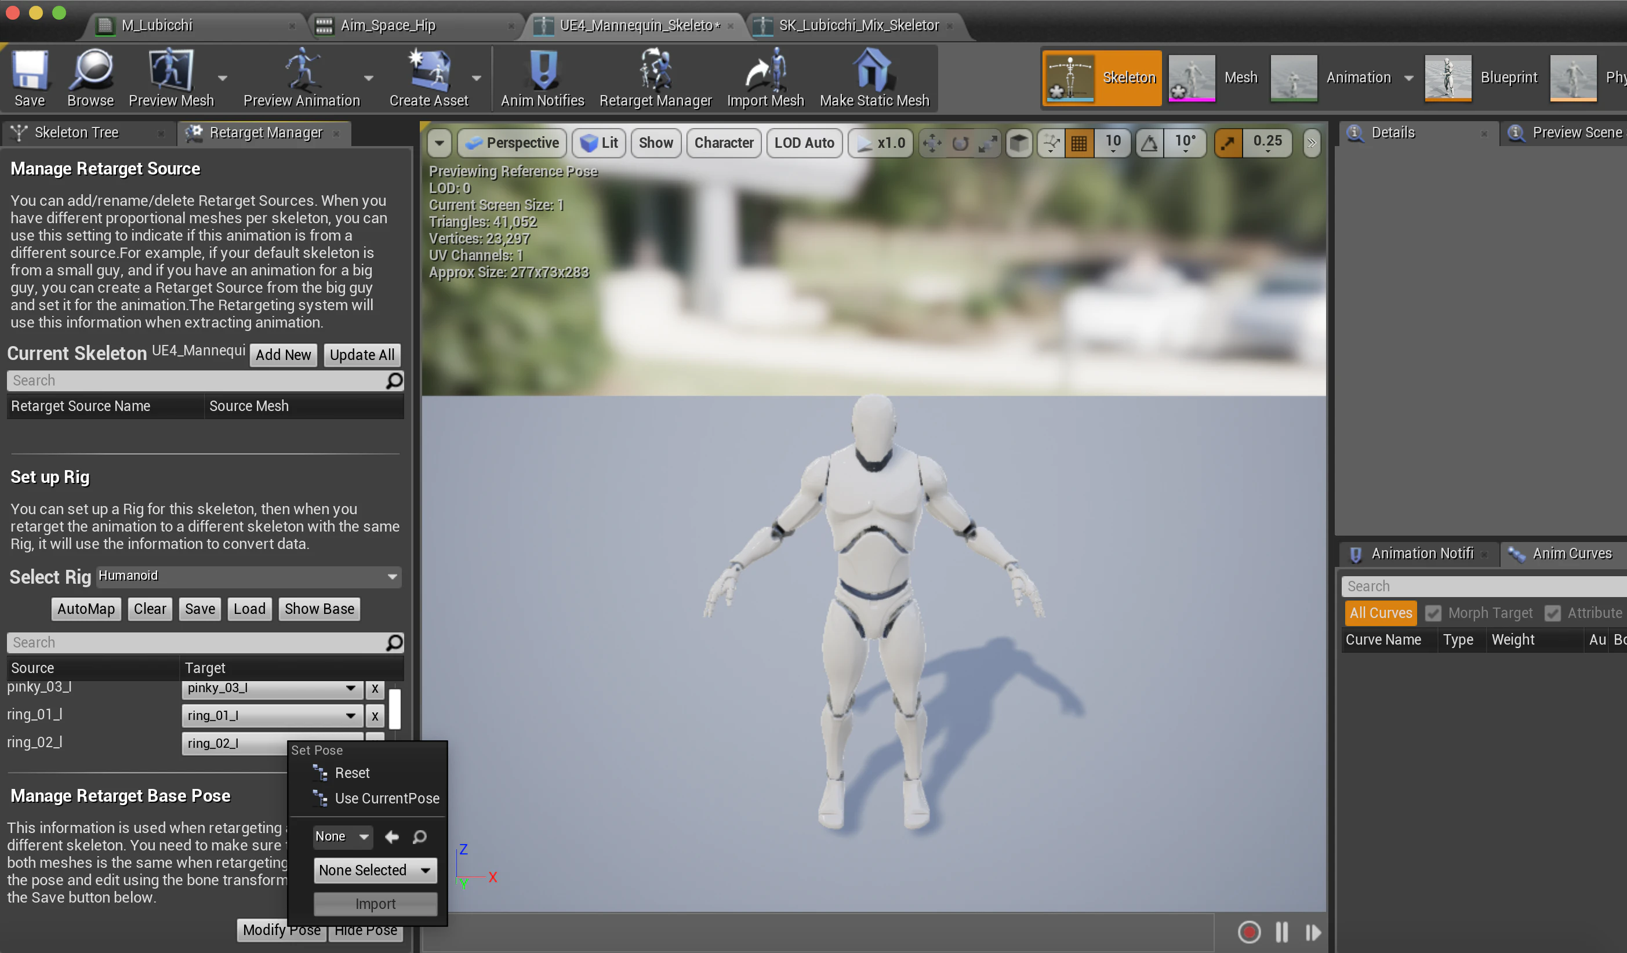Toggle the Attribute curves checkbox
The width and height of the screenshot is (1627, 953).
coord(1552,613)
